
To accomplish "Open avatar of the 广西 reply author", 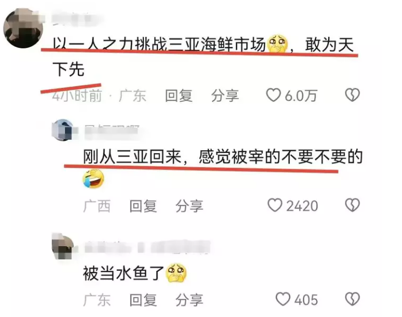I will pos(63,130).
